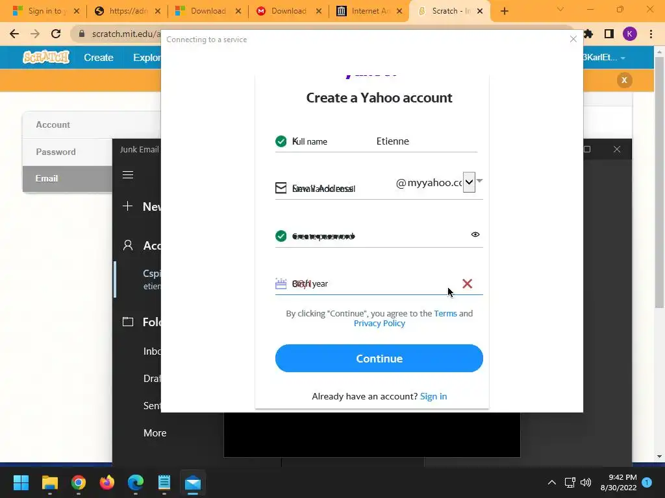Open a new browser tab
The height and width of the screenshot is (498, 665).
504,12
